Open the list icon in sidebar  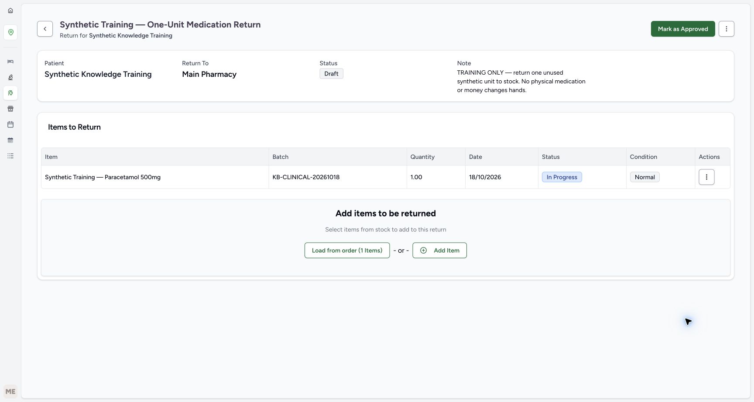[x=10, y=156]
